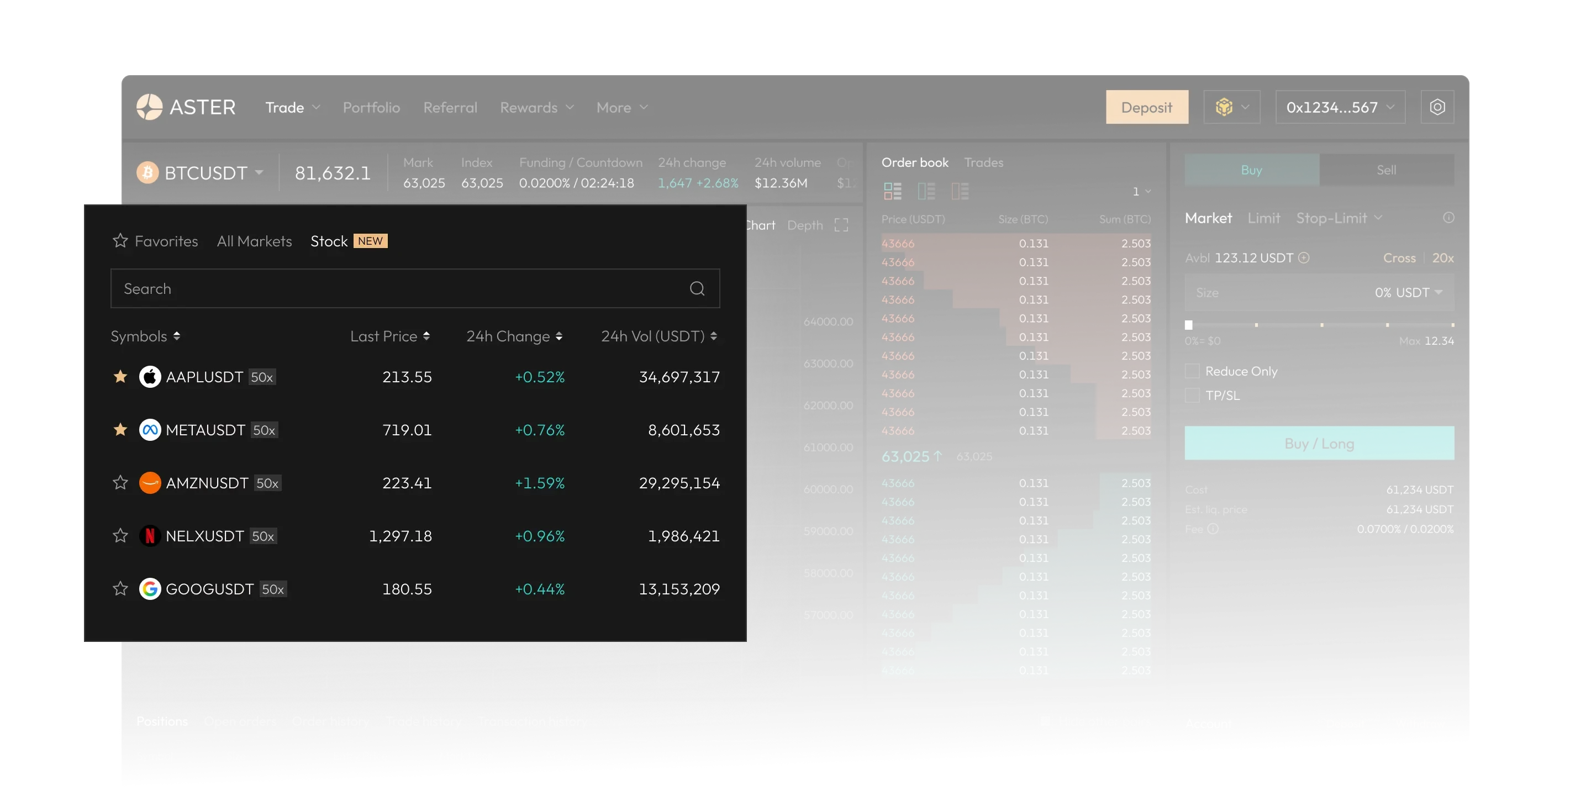The width and height of the screenshot is (1591, 801).
Task: Open the All Markets tab
Action: 254,241
